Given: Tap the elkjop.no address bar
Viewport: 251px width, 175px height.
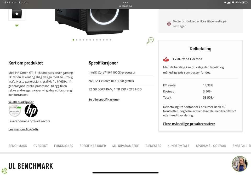Looking at the screenshot, I should tap(125, 6).
